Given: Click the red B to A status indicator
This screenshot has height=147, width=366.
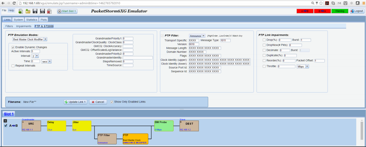Looking at the screenshot, I should (323, 11).
